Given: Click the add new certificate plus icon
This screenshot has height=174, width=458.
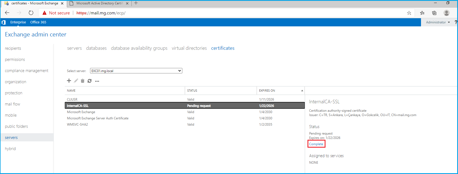Looking at the screenshot, I should point(69,81).
